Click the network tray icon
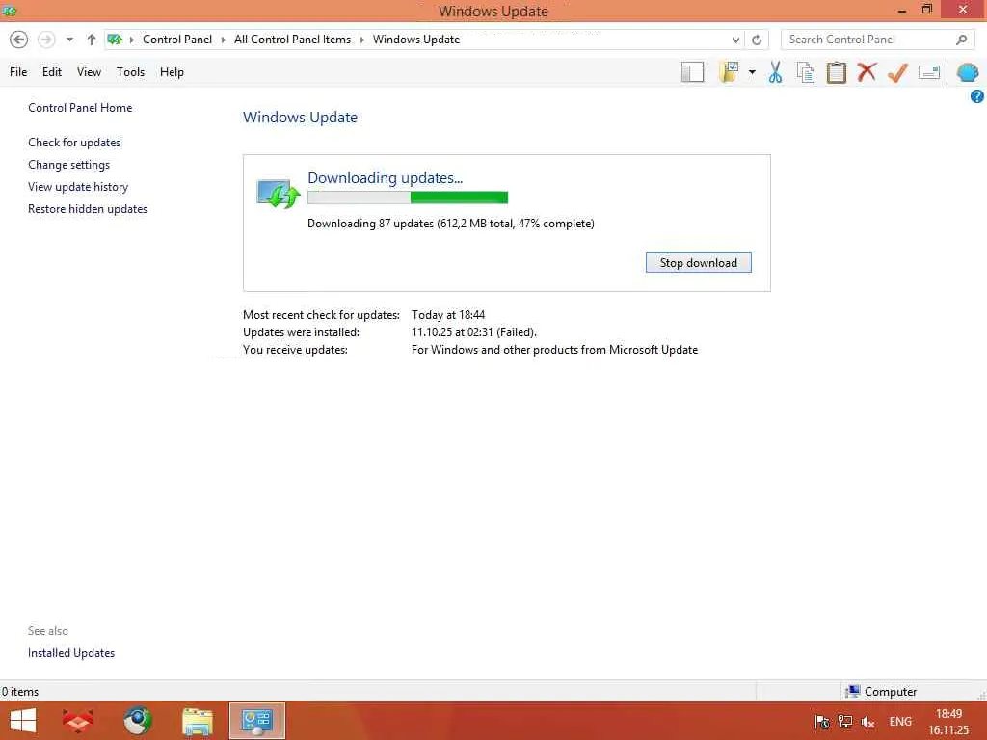Viewport: 987px width, 740px height. coord(844,722)
